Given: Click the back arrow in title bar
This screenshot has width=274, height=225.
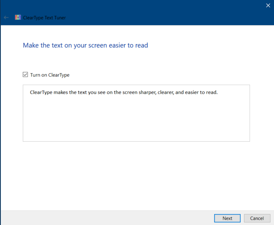Looking at the screenshot, I should click(x=6, y=17).
